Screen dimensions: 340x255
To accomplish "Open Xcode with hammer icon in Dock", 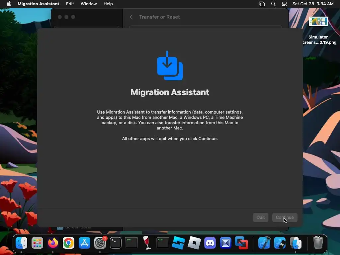I will 264,243.
